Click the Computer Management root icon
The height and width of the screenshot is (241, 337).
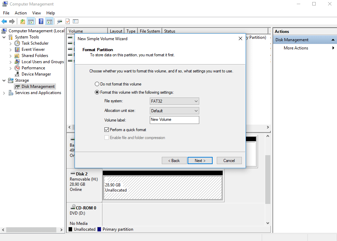4,31
